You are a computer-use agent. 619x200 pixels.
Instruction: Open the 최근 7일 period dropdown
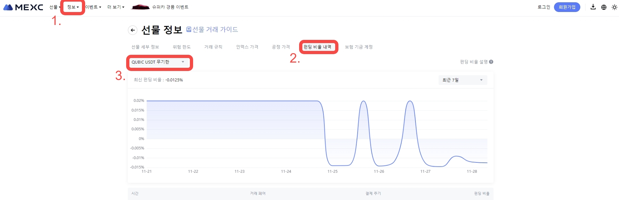tap(462, 80)
